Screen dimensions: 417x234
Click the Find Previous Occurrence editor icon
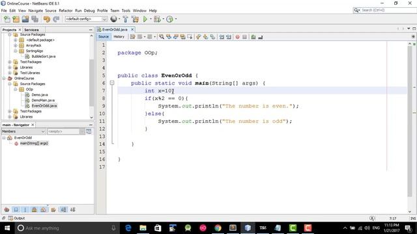[169, 37]
